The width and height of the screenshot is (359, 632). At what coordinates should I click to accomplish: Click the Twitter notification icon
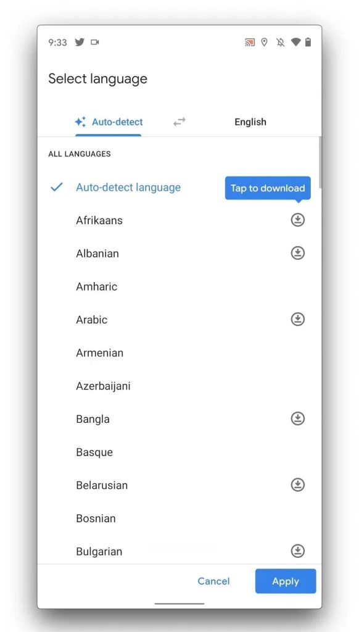tap(80, 43)
